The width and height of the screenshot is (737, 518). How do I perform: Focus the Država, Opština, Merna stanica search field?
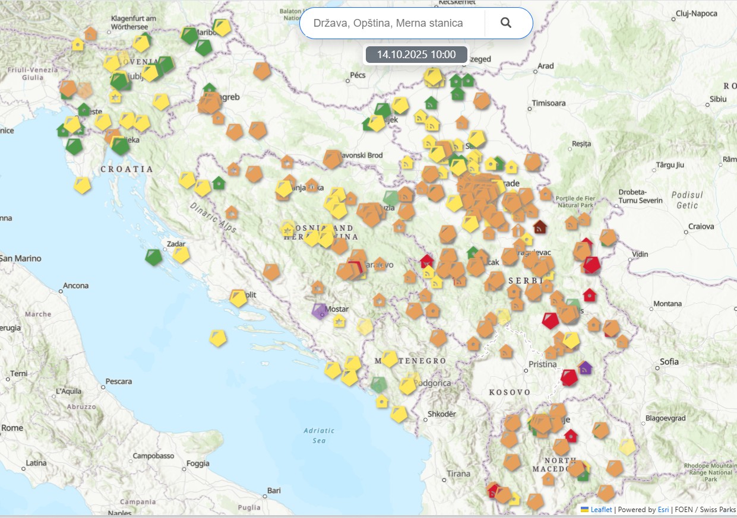tap(388, 23)
